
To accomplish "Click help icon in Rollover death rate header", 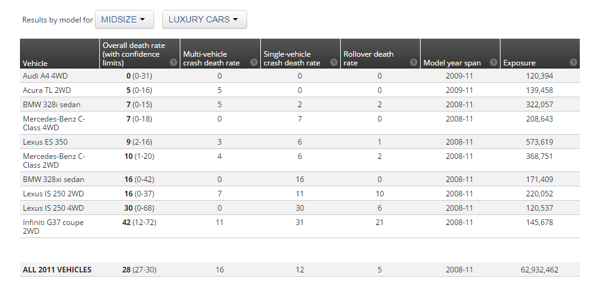I will pos(413,62).
